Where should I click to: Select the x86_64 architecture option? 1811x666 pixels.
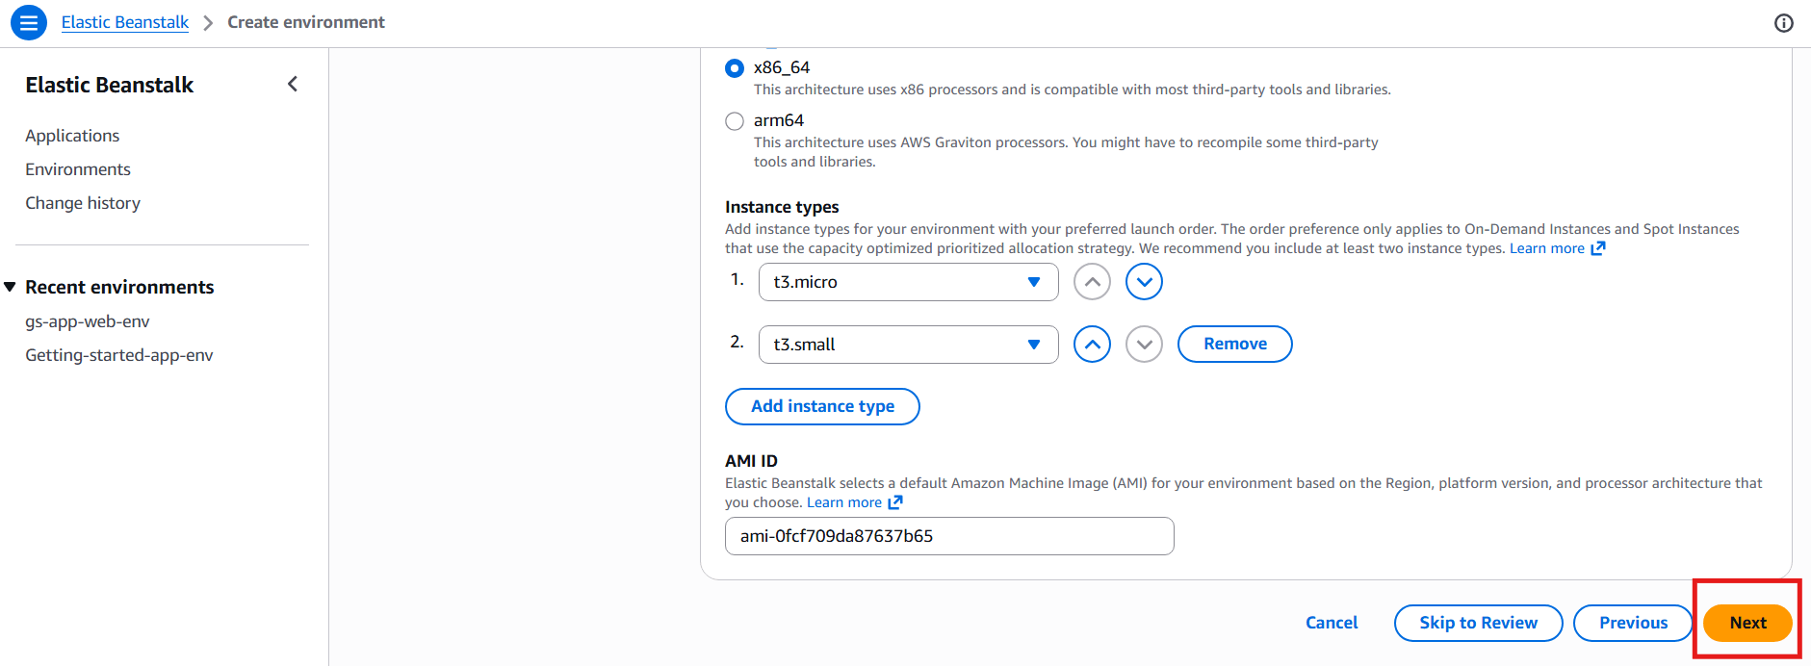pos(735,68)
